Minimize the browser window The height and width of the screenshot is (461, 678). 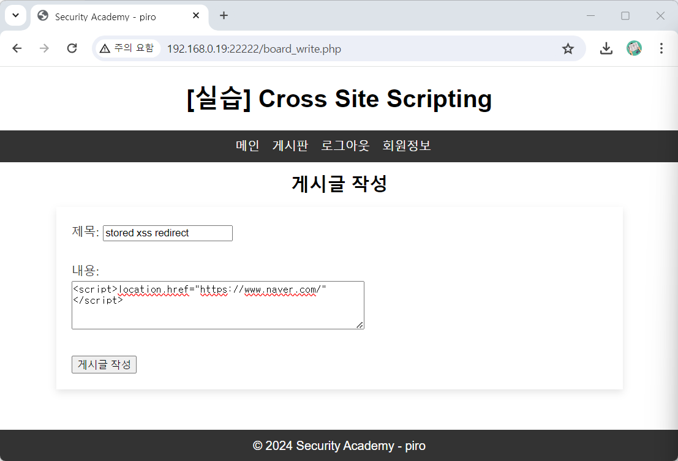coord(590,15)
